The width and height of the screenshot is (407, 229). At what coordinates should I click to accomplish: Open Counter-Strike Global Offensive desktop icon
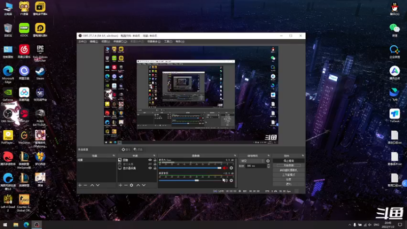coord(24,203)
